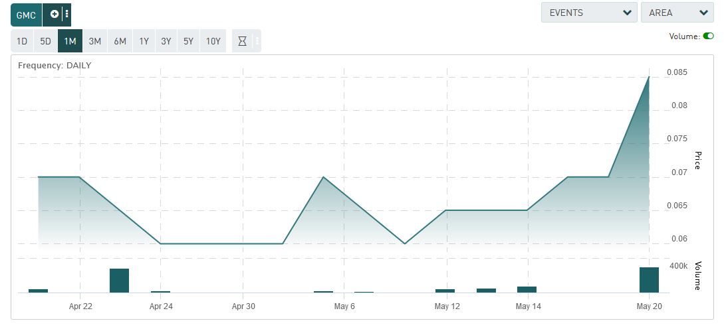The image size is (724, 329).
Task: View the 10Y chart range
Action: [213, 41]
